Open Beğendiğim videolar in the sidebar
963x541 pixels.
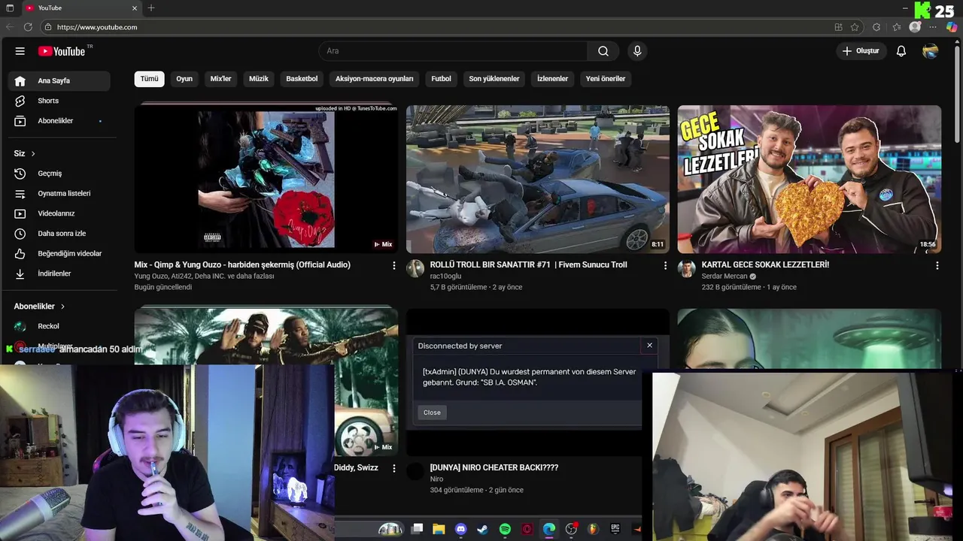[59, 253]
